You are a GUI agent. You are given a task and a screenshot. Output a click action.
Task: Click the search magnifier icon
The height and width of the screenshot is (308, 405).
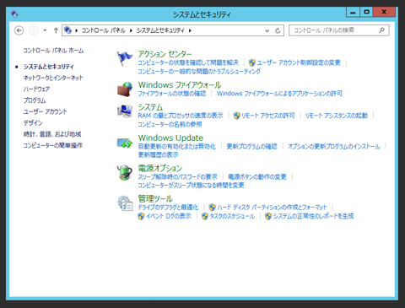pyautogui.click(x=381, y=30)
